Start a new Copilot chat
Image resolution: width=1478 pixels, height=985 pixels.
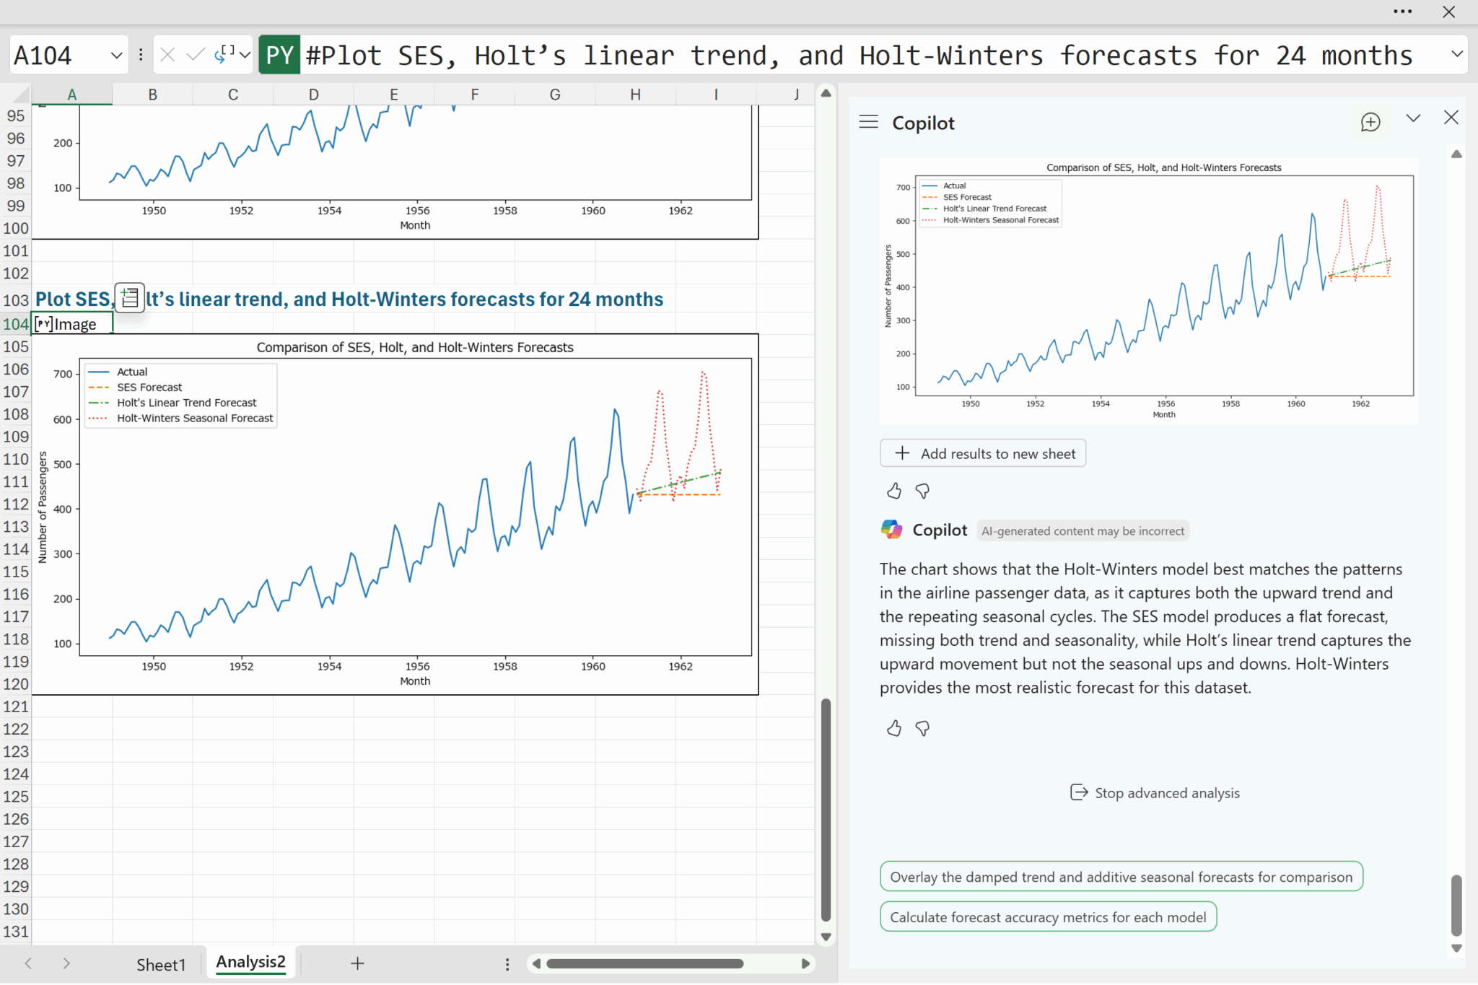1370,122
